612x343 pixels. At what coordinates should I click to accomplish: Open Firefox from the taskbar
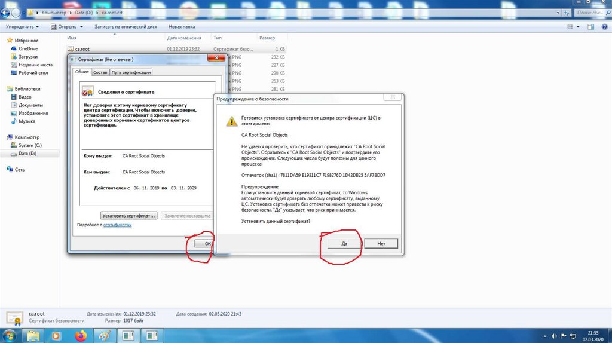79,336
